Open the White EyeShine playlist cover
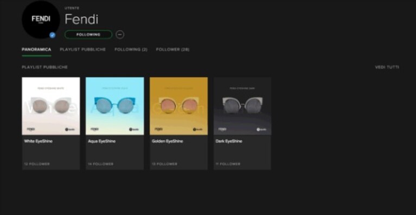 (51, 106)
